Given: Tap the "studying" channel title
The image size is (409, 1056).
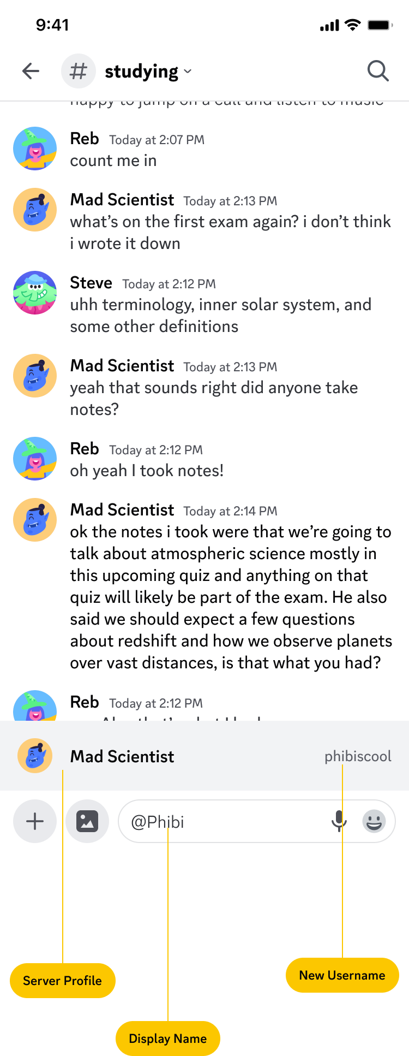Looking at the screenshot, I should coord(141,72).
